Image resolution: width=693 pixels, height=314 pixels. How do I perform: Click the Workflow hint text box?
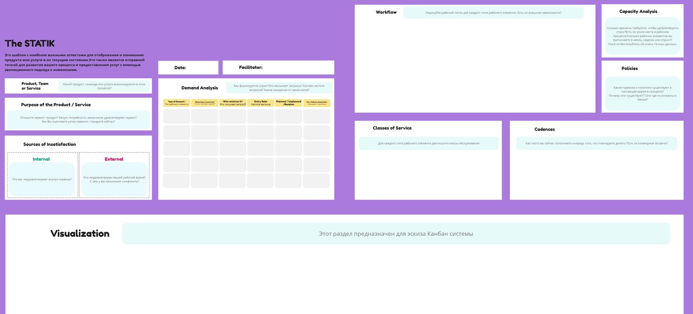click(x=493, y=13)
